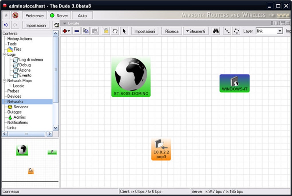Click the Aiuto button
This screenshot has height=196, width=292.
82,15
